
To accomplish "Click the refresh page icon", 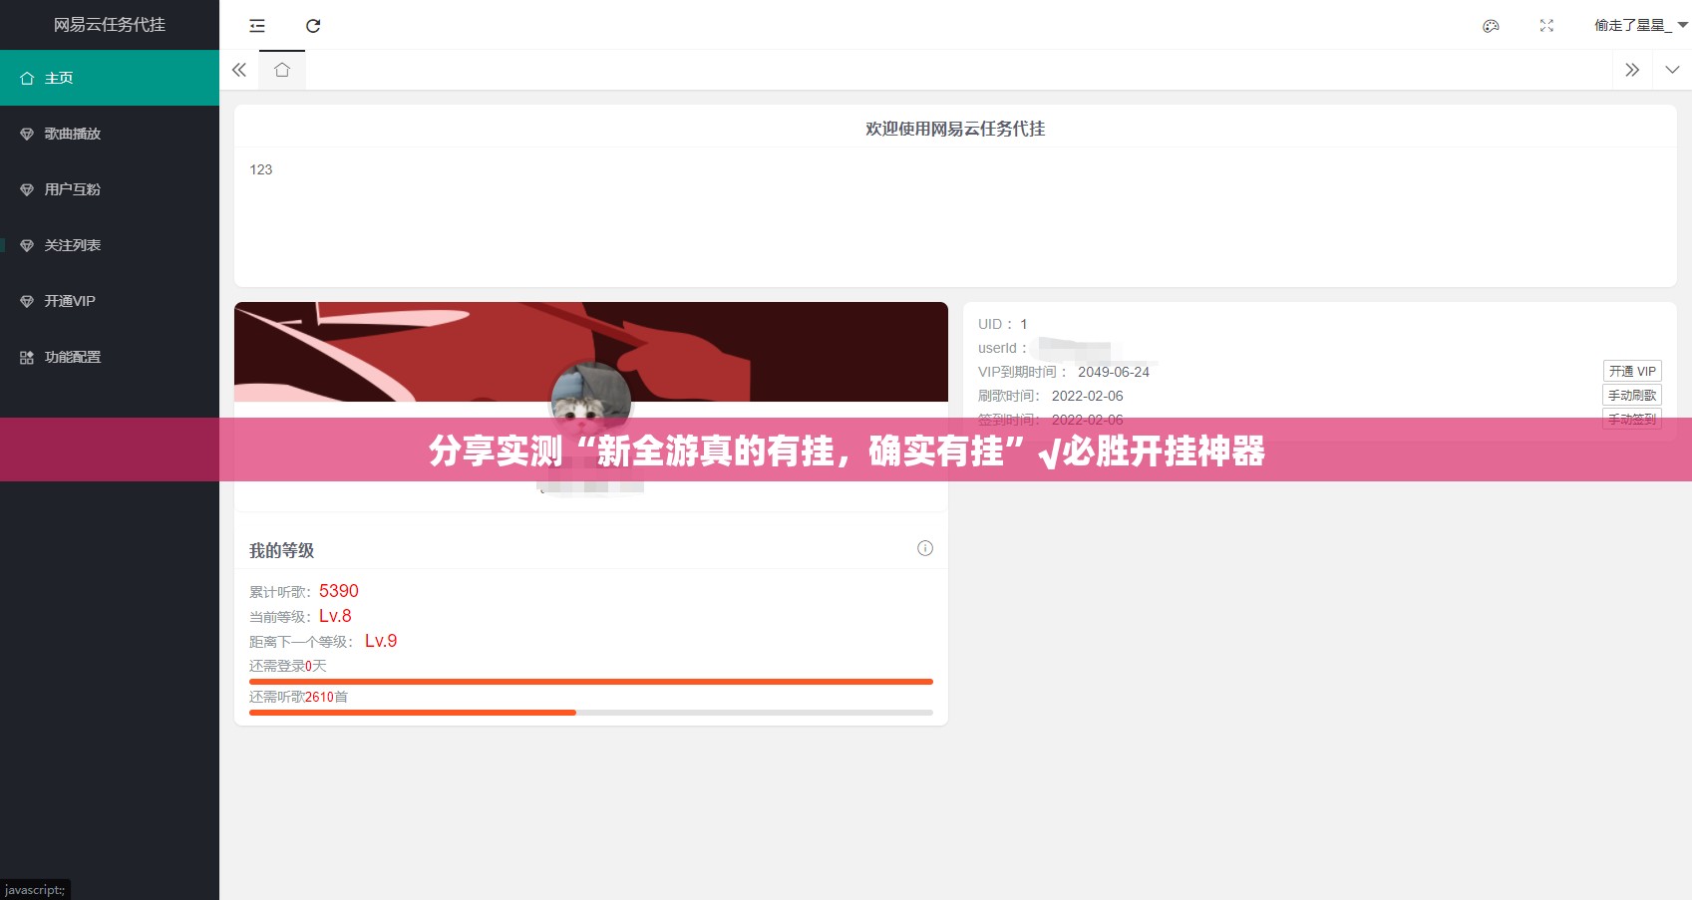I will [313, 26].
